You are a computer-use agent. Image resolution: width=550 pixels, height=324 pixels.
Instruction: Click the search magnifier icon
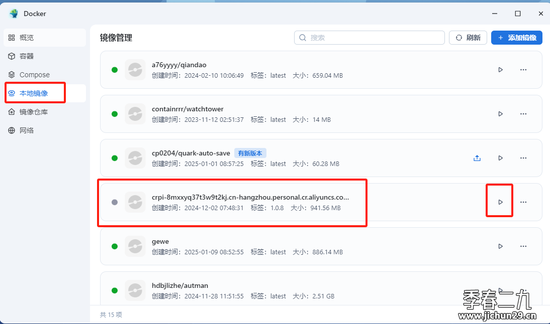(x=302, y=38)
